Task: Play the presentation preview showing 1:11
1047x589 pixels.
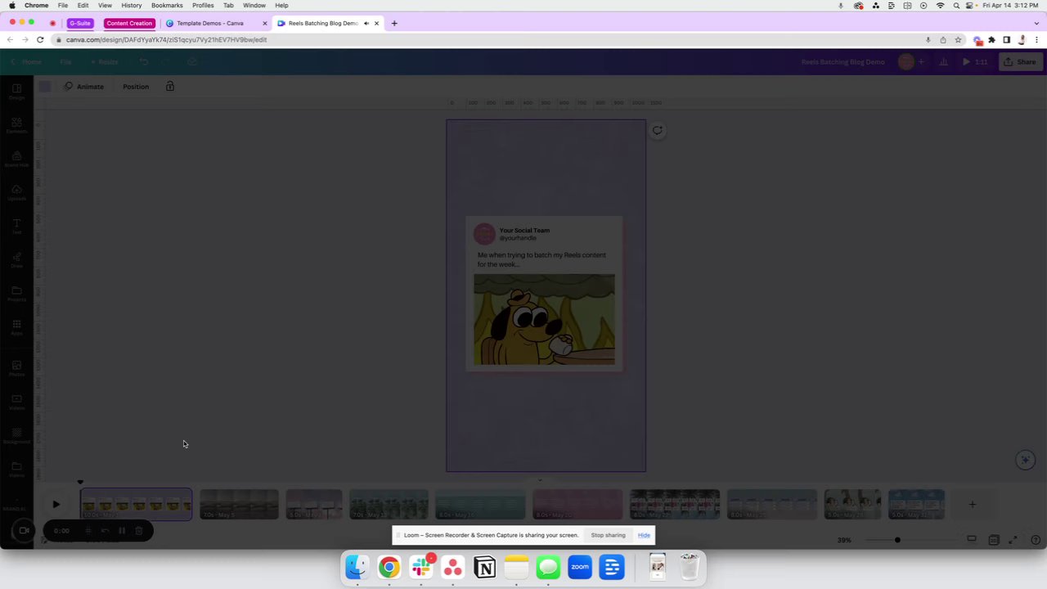Action: tap(975, 62)
